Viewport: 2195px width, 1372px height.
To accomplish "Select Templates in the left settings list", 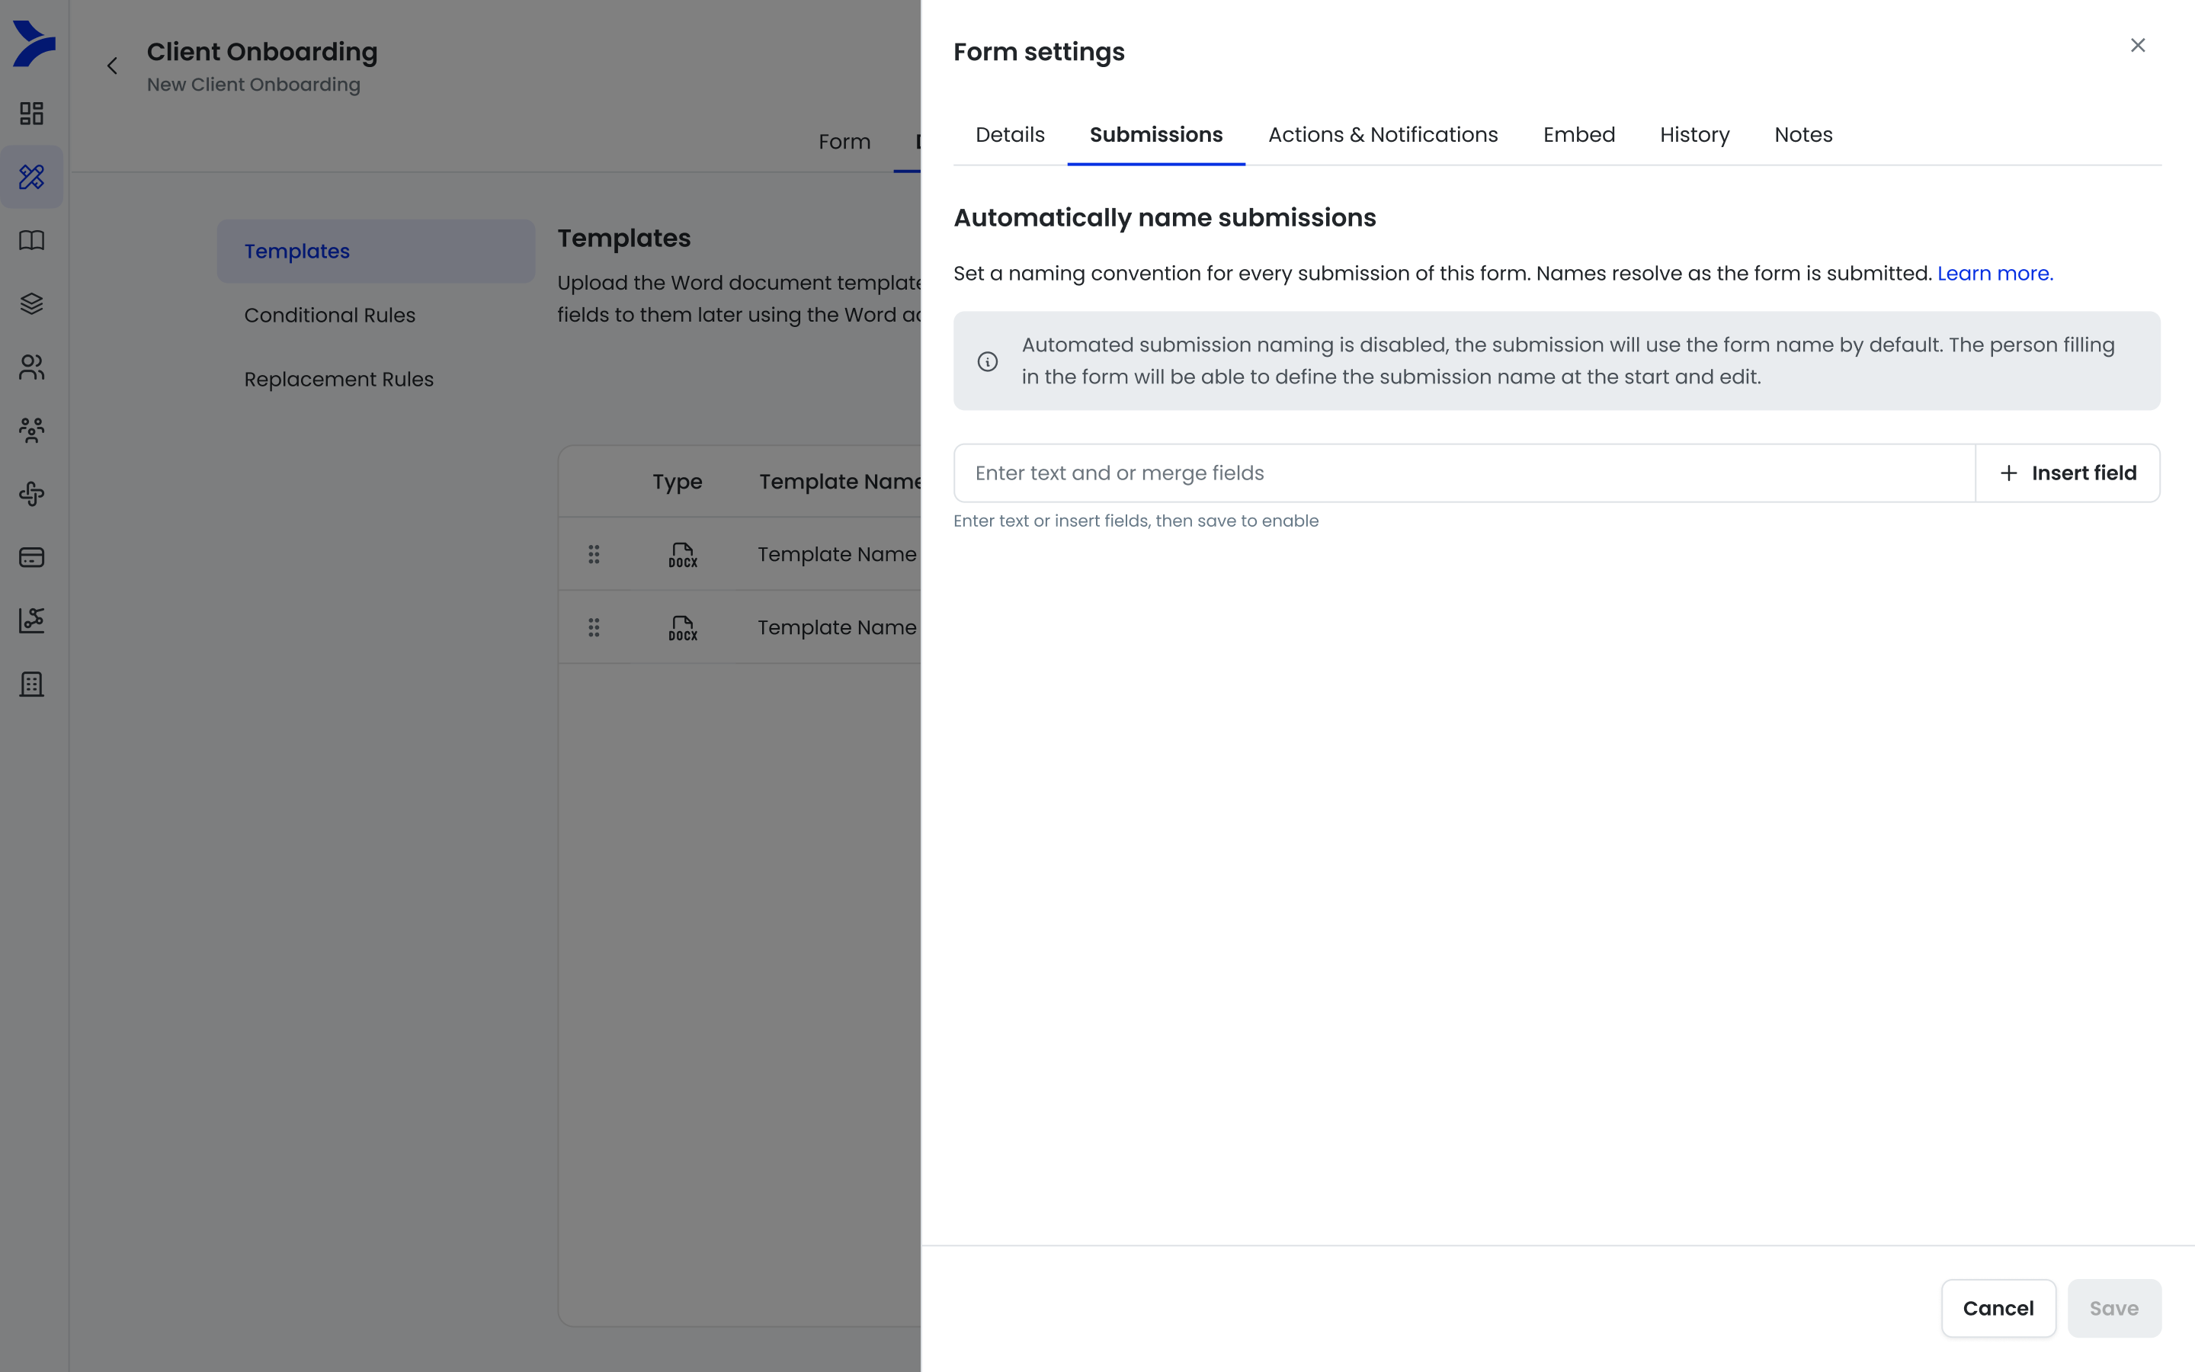I will (376, 251).
